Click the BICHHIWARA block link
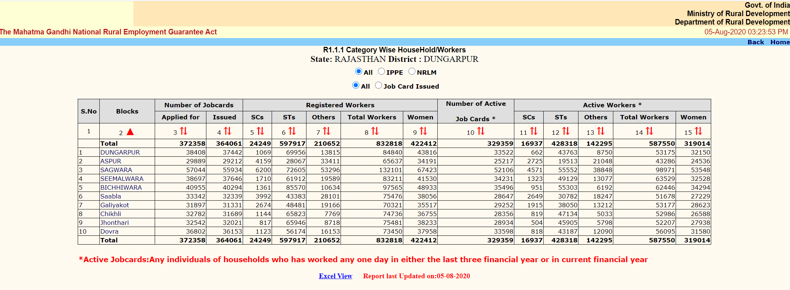The image size is (790, 290). 121,187
